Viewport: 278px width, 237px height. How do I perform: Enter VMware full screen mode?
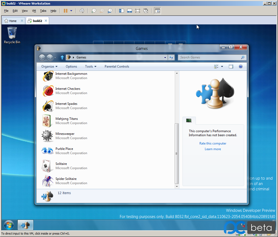(x=138, y=11)
